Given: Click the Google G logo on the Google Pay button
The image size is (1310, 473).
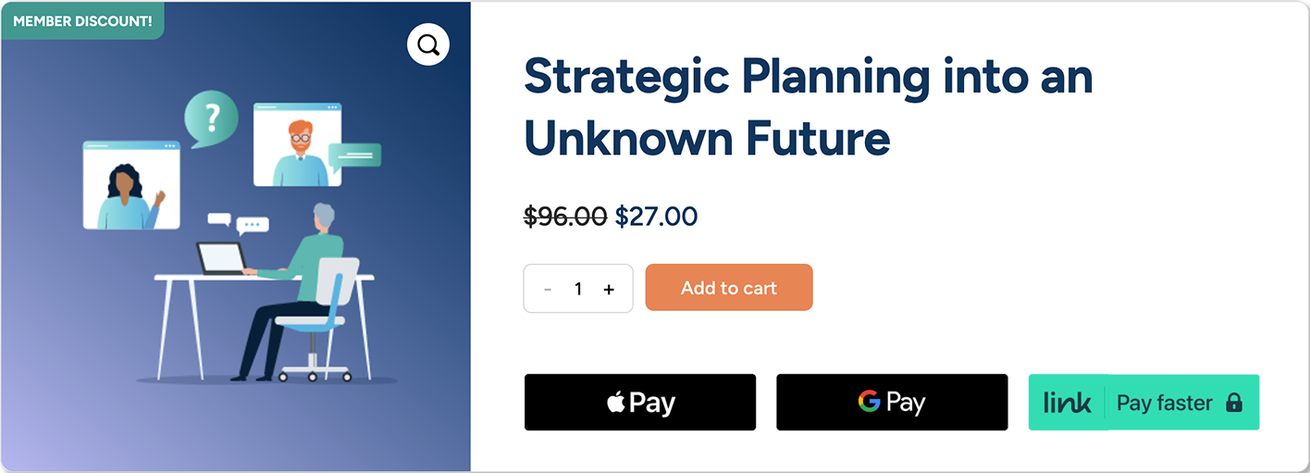Looking at the screenshot, I should click(x=869, y=402).
